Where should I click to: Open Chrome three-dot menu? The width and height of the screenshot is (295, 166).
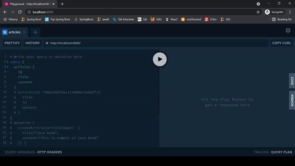click(290, 12)
